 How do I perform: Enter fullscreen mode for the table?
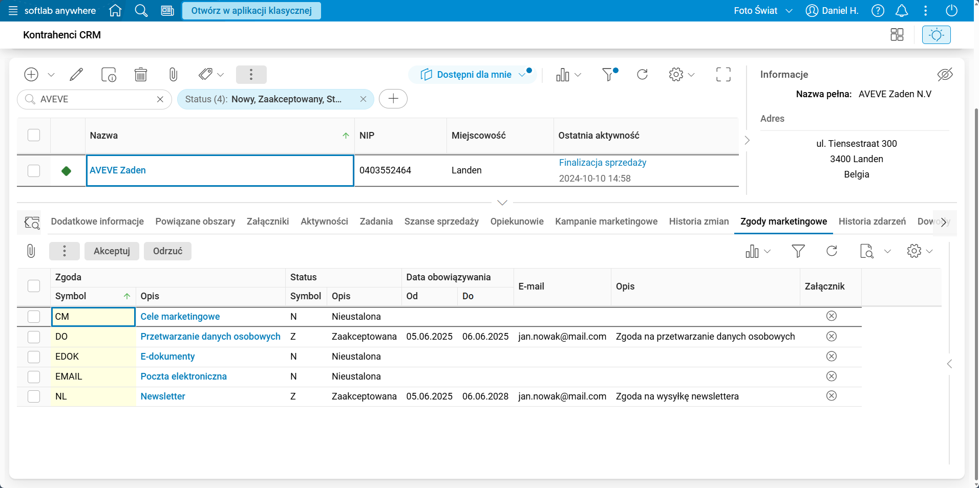tap(723, 75)
